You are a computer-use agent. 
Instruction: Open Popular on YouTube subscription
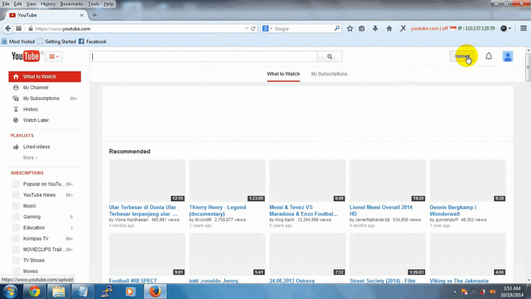pyautogui.click(x=45, y=184)
